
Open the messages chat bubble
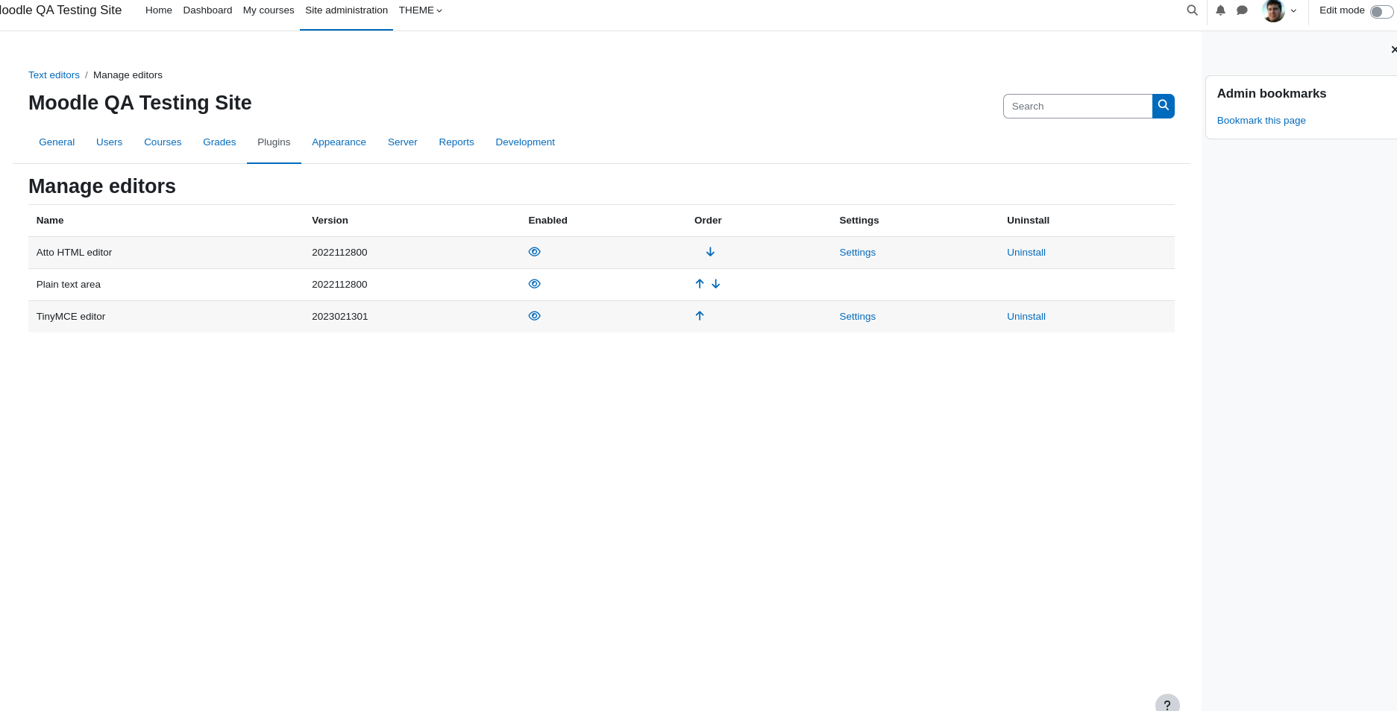(x=1242, y=10)
